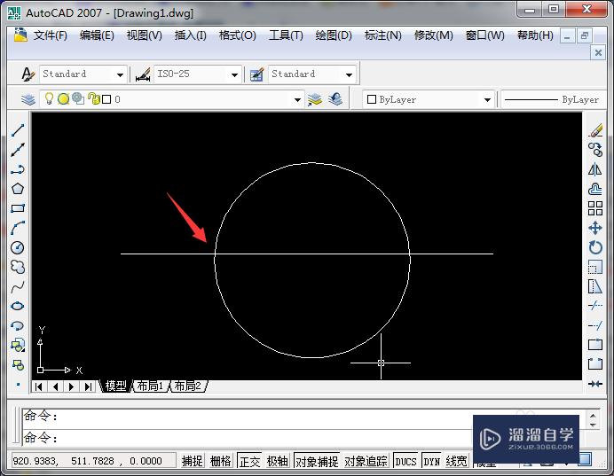
Task: Toggle 捕捉 snap mode
Action: click(192, 462)
